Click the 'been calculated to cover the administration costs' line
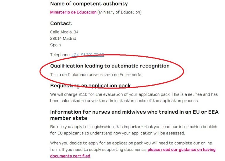225x161 pixels. (x=124, y=101)
